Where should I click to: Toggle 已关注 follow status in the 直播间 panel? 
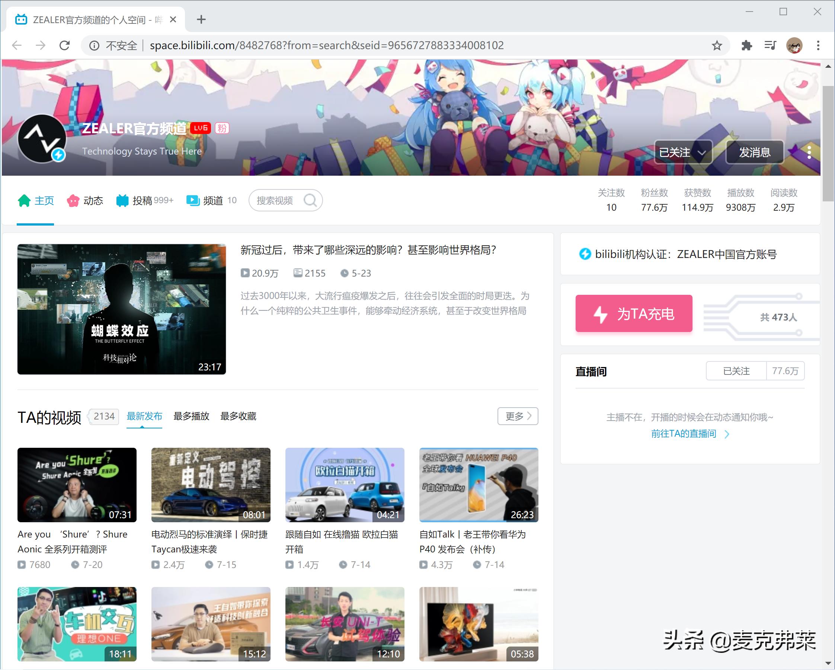pos(736,371)
